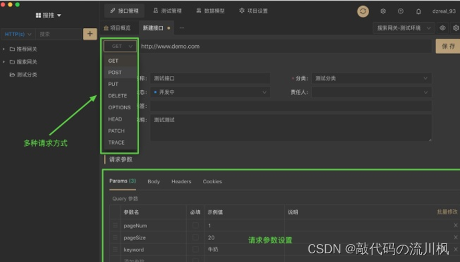The image size is (460, 262).
Task: Switch to Body request tab
Action: coord(154,182)
